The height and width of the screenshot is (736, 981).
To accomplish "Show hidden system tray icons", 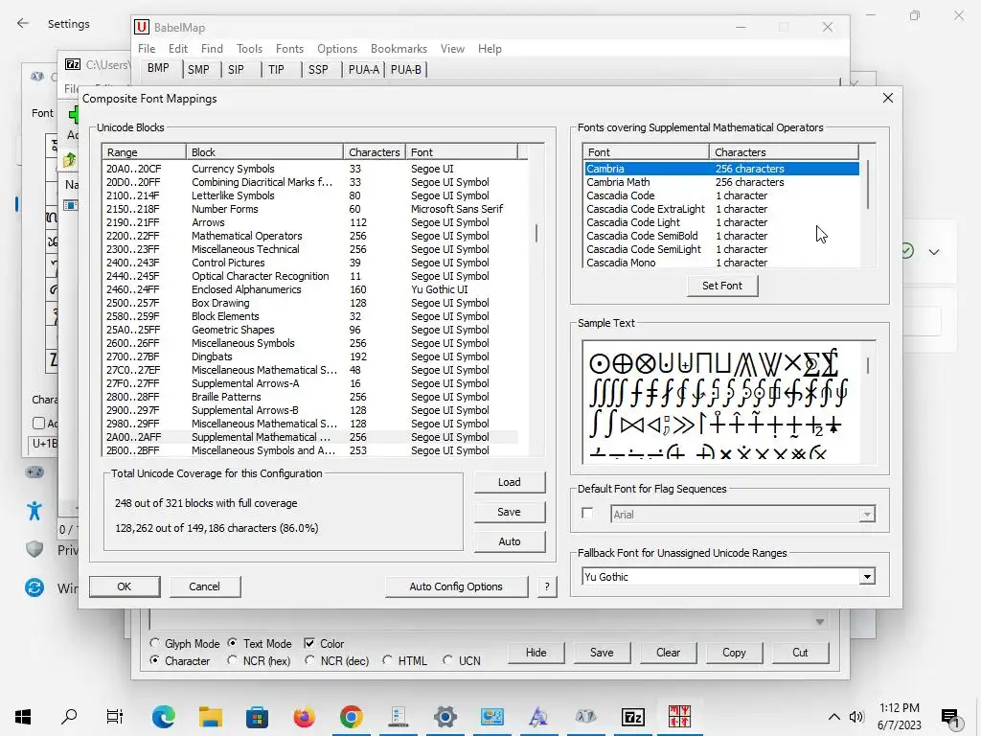I will click(834, 717).
